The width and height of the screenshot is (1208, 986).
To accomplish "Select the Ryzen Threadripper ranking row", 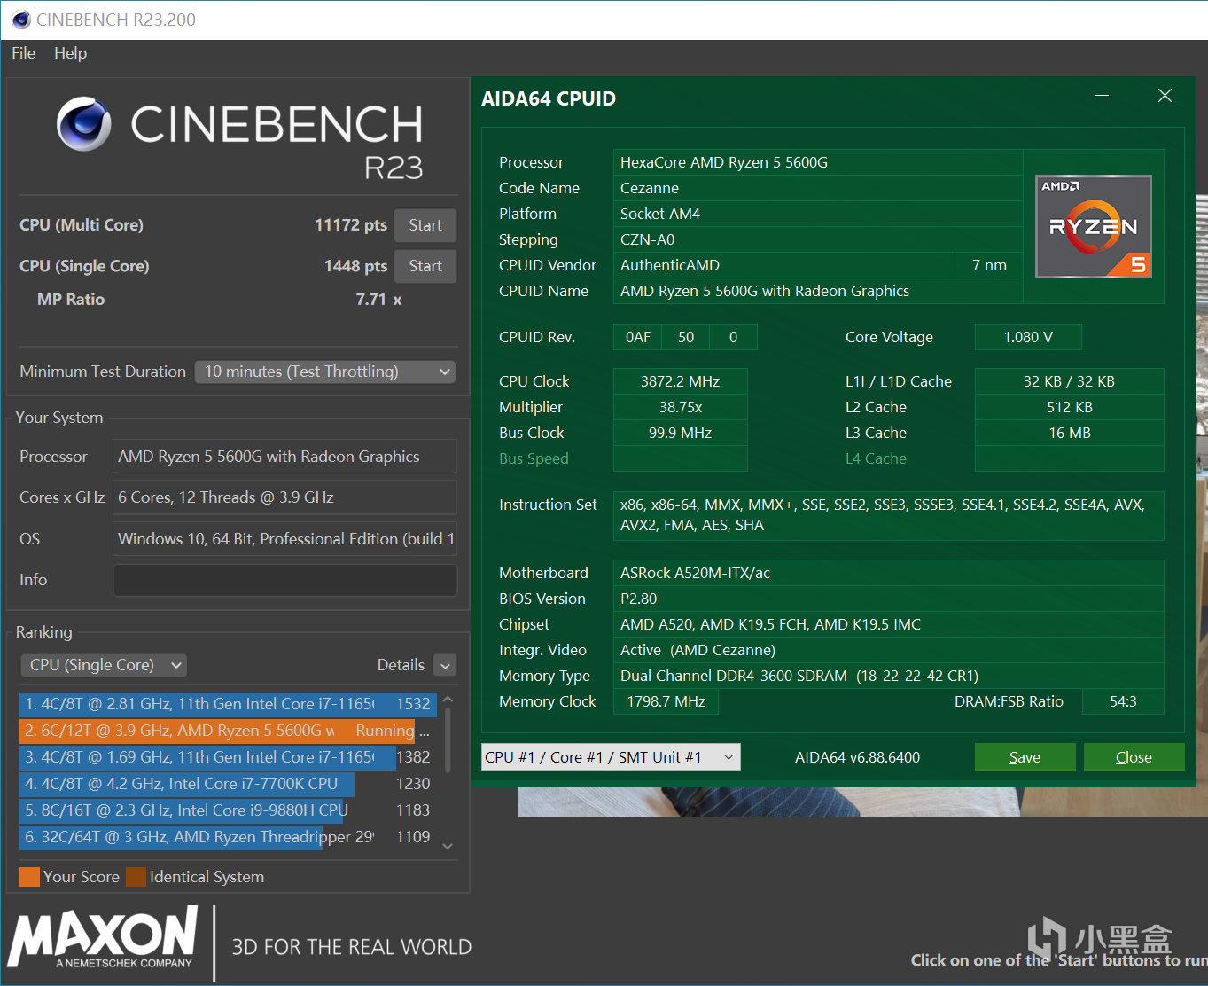I will click(x=228, y=837).
